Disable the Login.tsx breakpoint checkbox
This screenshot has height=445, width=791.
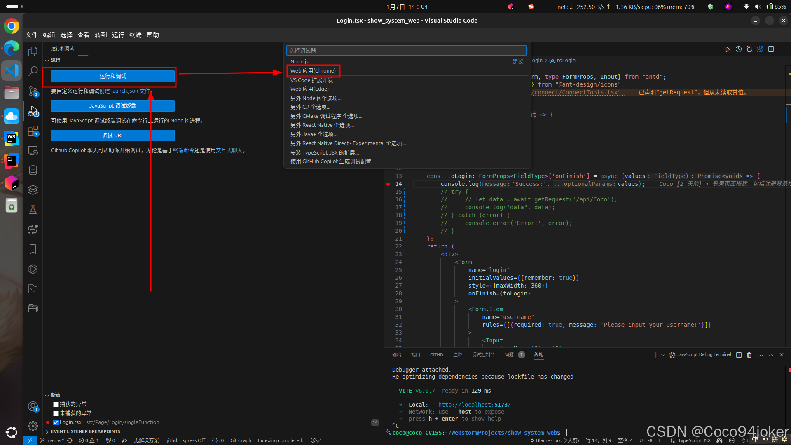(x=56, y=422)
